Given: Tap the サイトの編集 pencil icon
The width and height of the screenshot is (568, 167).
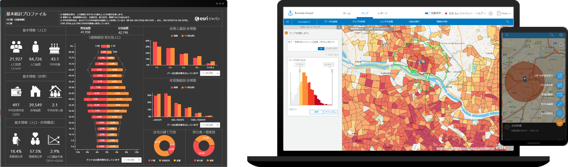Looking at the screenshot, I should (560, 104).
